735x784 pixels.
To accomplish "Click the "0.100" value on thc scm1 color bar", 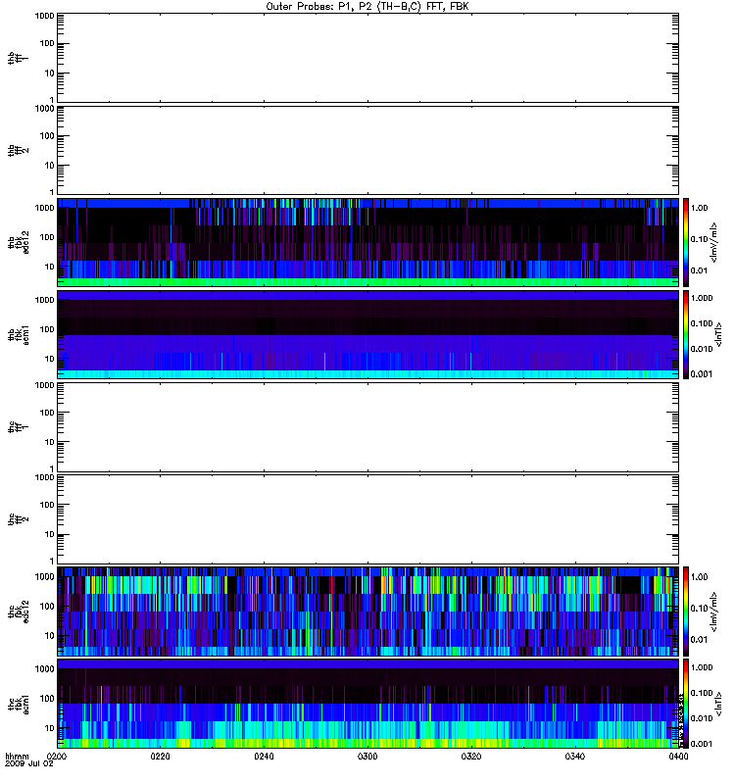I will (x=702, y=693).
